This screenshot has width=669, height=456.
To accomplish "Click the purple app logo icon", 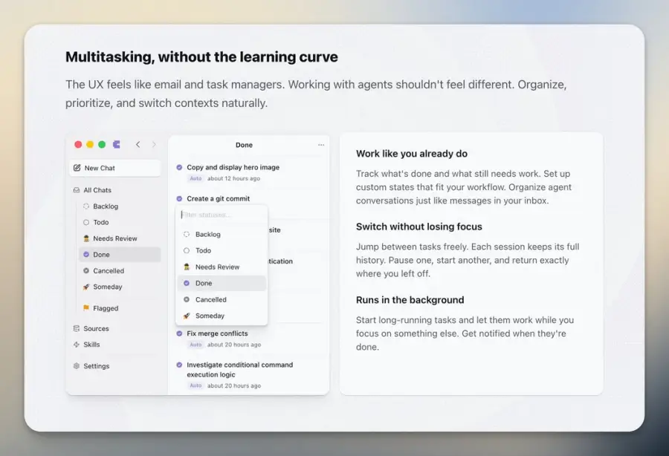I will tap(117, 145).
